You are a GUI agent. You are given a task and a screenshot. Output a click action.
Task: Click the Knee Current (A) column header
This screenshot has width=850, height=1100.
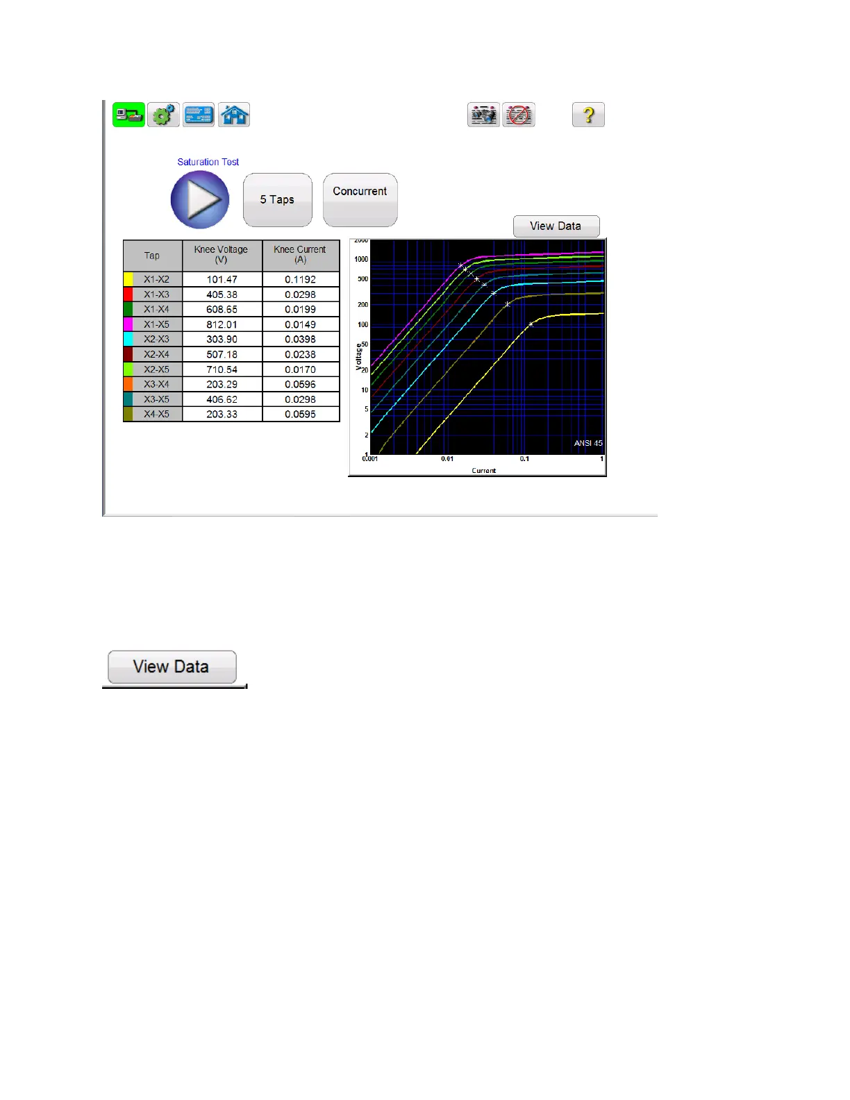[301, 256]
